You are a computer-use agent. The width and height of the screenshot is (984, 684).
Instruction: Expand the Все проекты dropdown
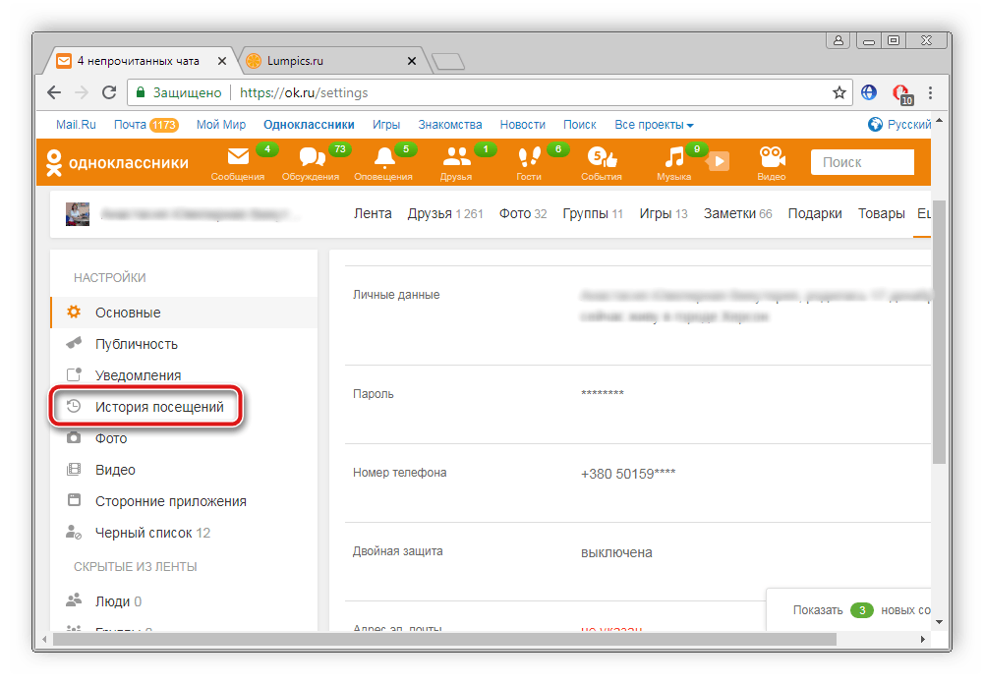click(654, 125)
